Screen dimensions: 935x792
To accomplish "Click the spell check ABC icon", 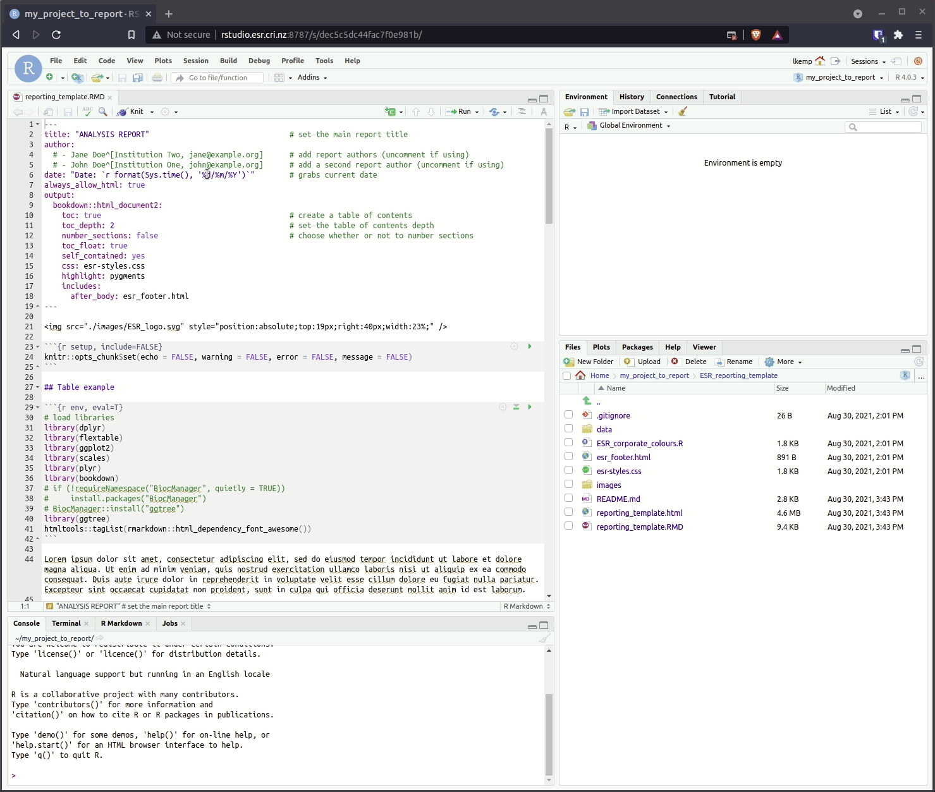I will [x=87, y=112].
